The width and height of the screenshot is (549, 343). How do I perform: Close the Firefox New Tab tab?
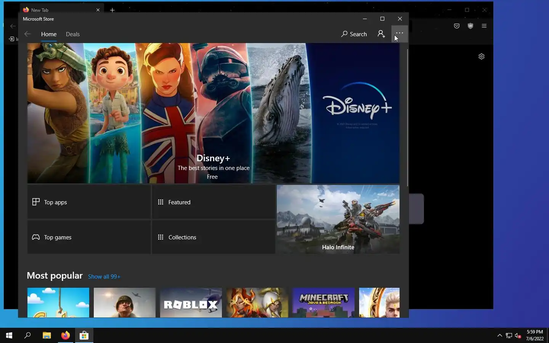point(98,10)
